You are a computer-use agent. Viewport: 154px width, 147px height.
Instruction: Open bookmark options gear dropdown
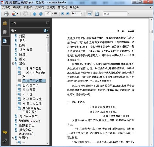pos(14,31)
